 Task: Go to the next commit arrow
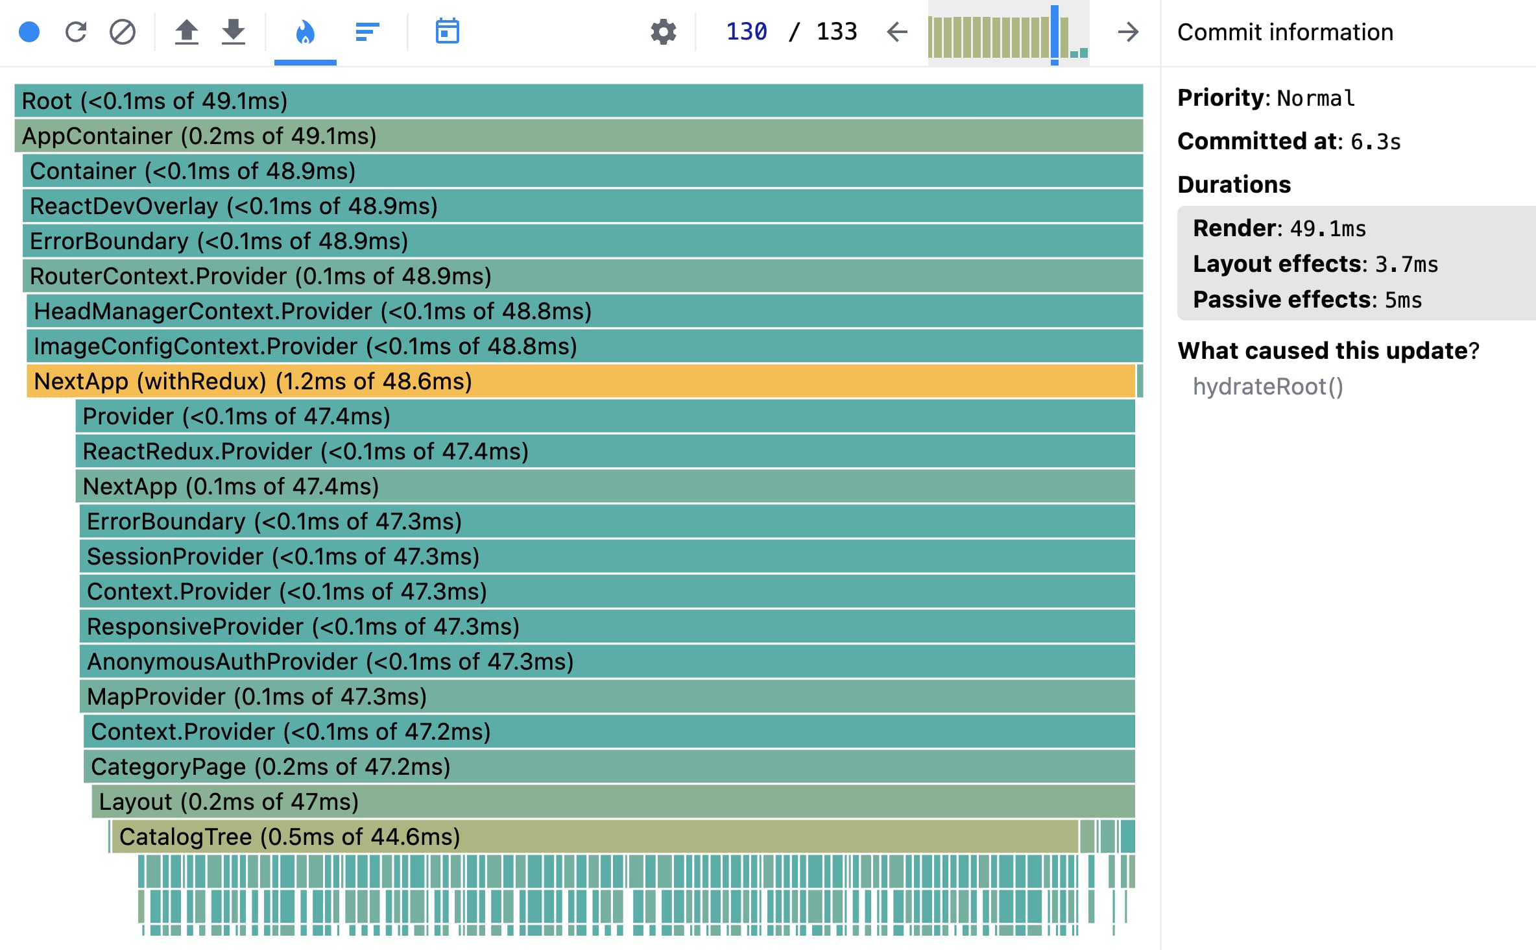pyautogui.click(x=1128, y=32)
